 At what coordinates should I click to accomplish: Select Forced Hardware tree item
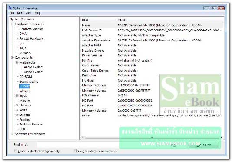pyautogui.click(x=31, y=38)
